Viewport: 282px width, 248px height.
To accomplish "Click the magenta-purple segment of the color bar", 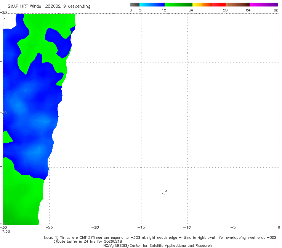I will tap(264, 5).
